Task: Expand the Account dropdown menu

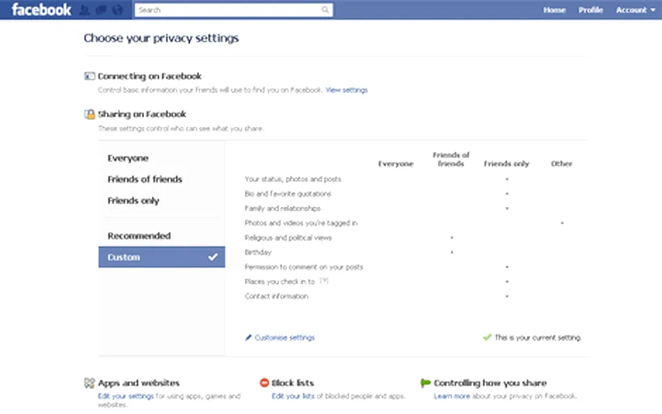Action: coord(635,10)
